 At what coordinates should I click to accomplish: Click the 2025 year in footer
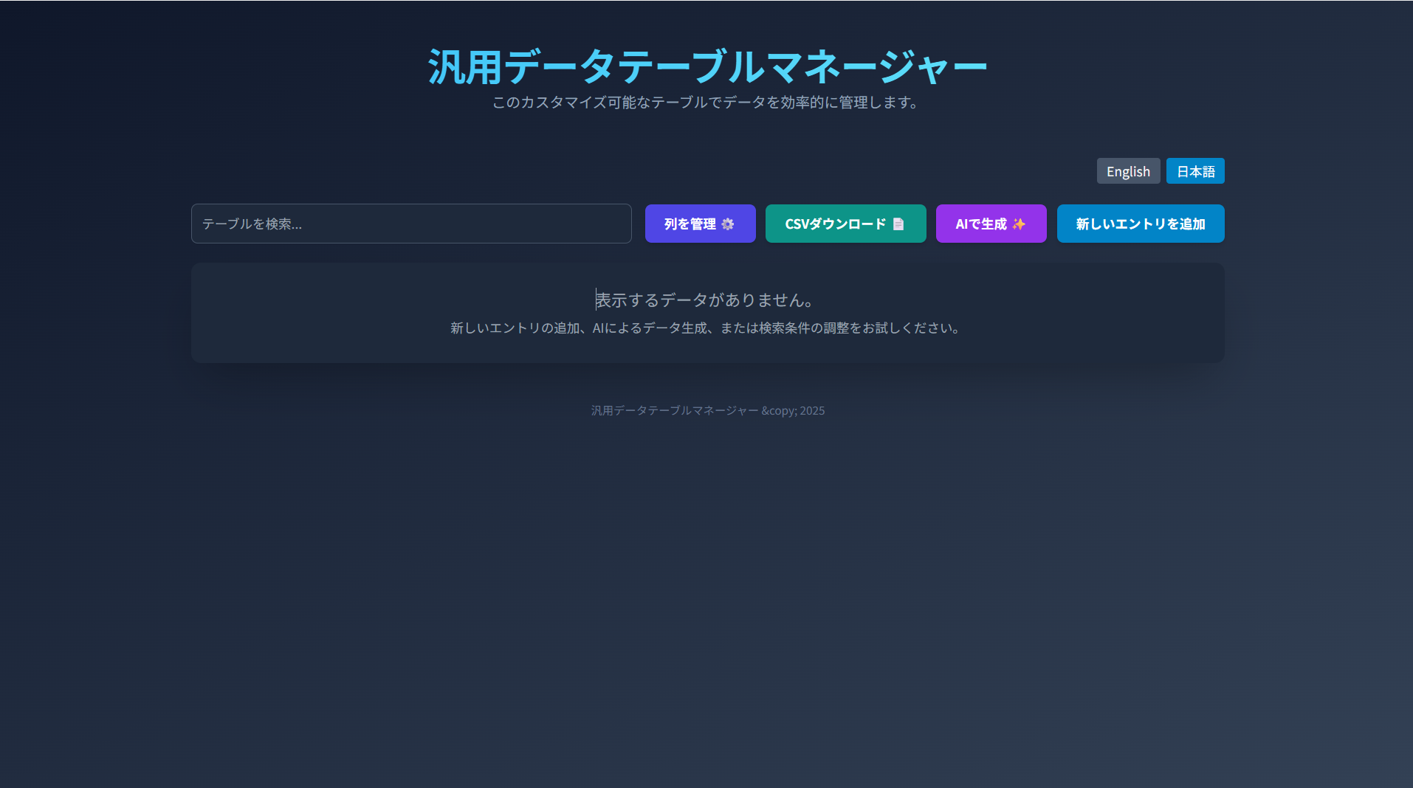tap(812, 411)
